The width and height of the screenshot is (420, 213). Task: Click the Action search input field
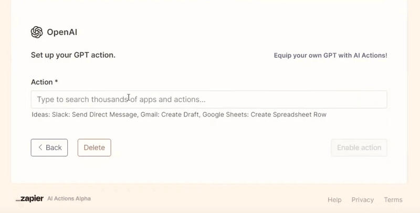pyautogui.click(x=209, y=99)
